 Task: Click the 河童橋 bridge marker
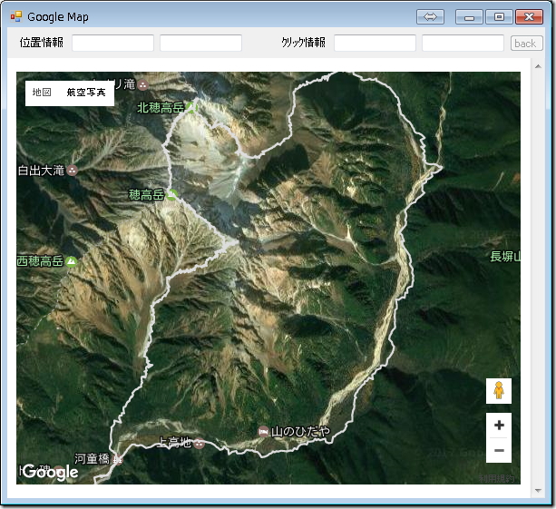click(x=117, y=459)
